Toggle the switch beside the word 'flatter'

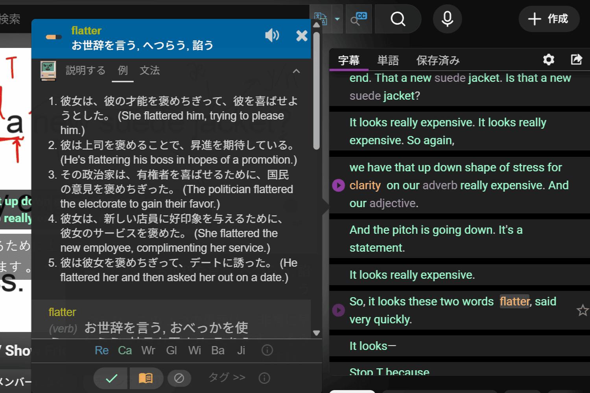[x=54, y=37]
